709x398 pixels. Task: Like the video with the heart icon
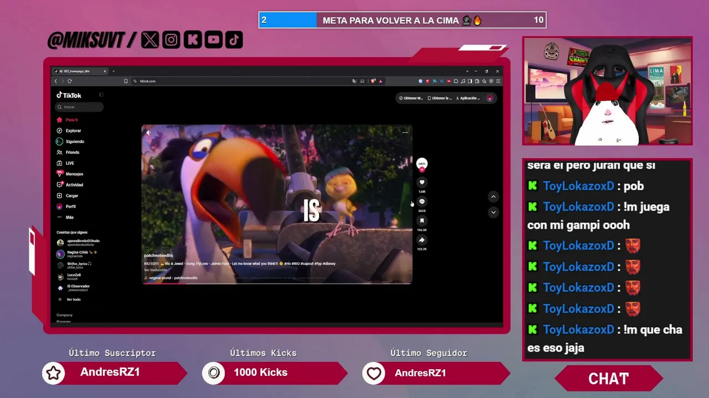pyautogui.click(x=422, y=182)
